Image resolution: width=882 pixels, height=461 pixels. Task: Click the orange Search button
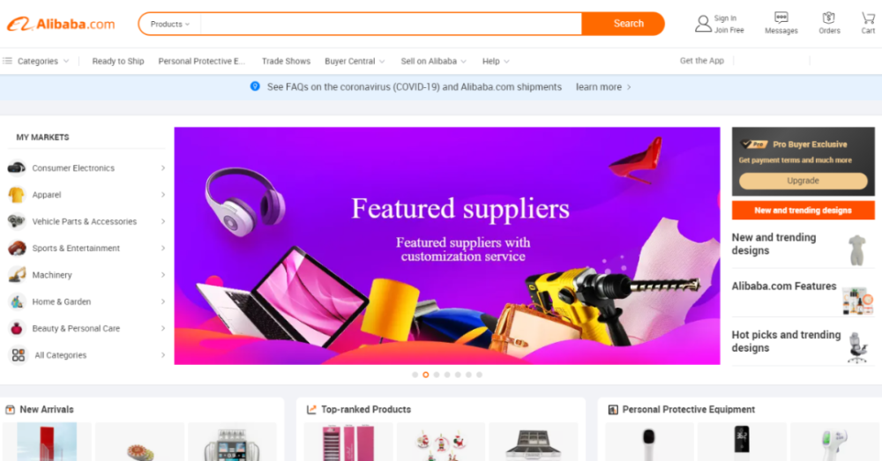click(624, 24)
